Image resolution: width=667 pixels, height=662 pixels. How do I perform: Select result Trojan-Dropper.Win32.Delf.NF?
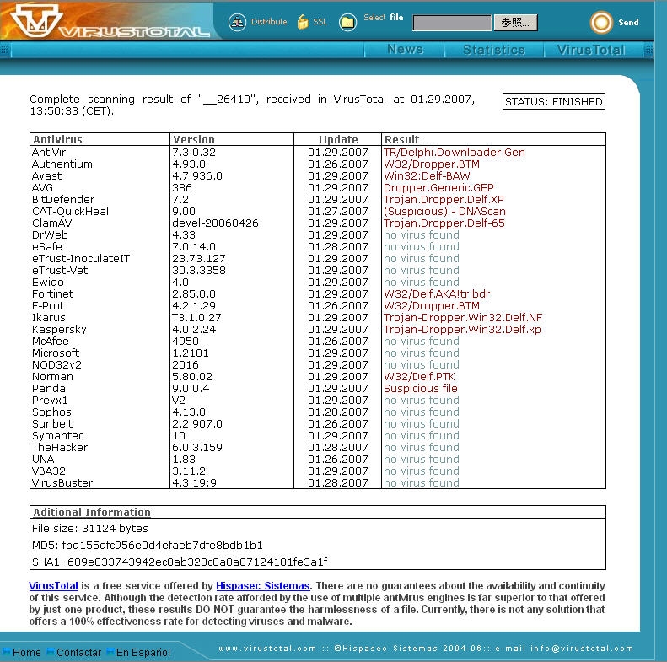pos(463,318)
